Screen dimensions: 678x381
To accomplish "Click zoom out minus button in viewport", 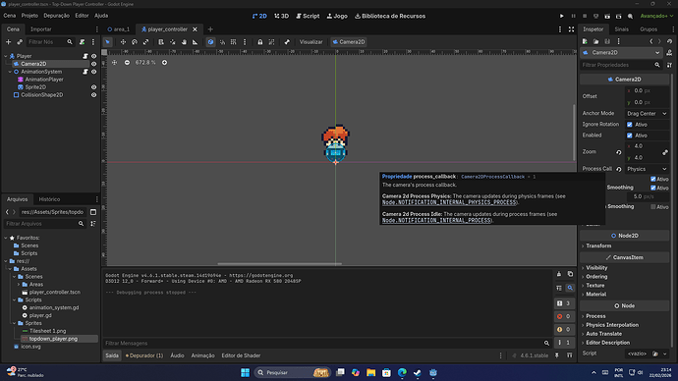I will [127, 63].
